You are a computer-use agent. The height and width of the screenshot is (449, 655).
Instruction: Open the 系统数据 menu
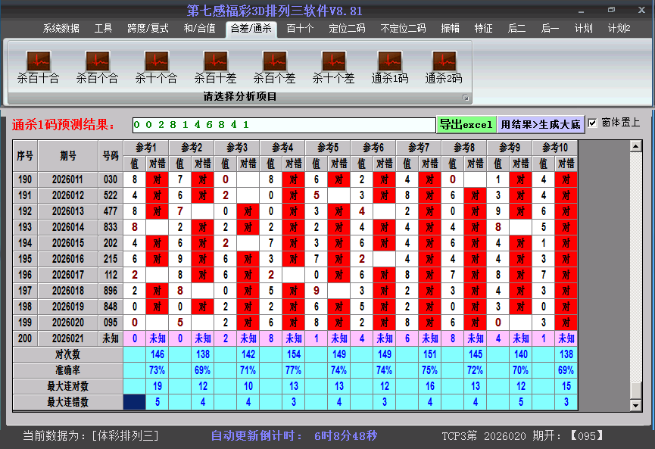click(61, 29)
